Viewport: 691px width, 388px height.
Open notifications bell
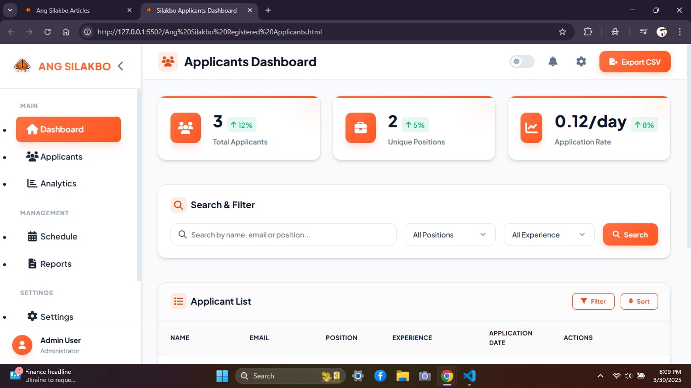coord(553,62)
